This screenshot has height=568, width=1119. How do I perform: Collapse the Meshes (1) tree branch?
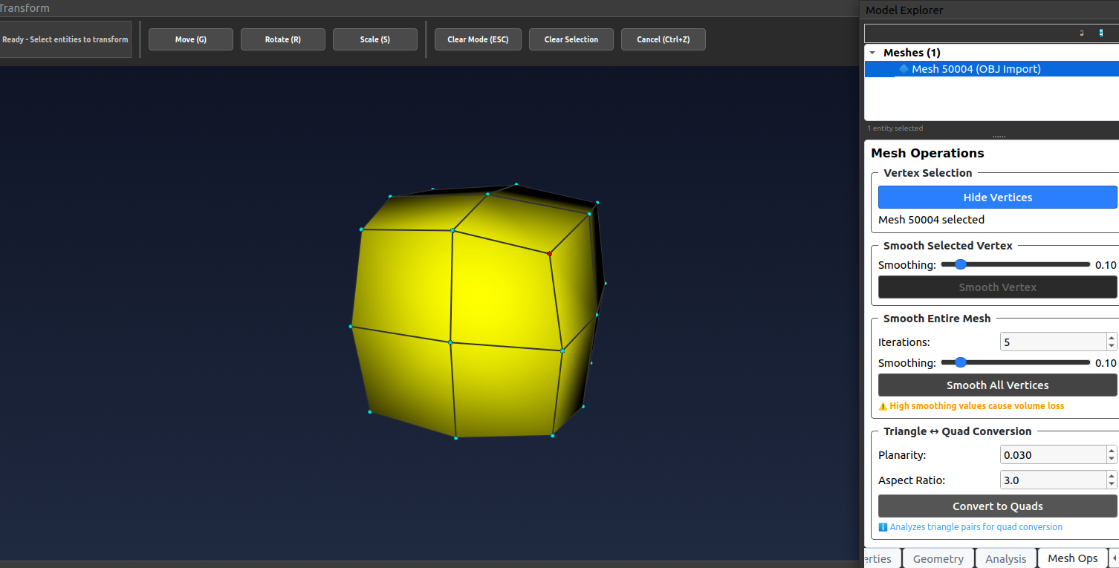(x=872, y=52)
